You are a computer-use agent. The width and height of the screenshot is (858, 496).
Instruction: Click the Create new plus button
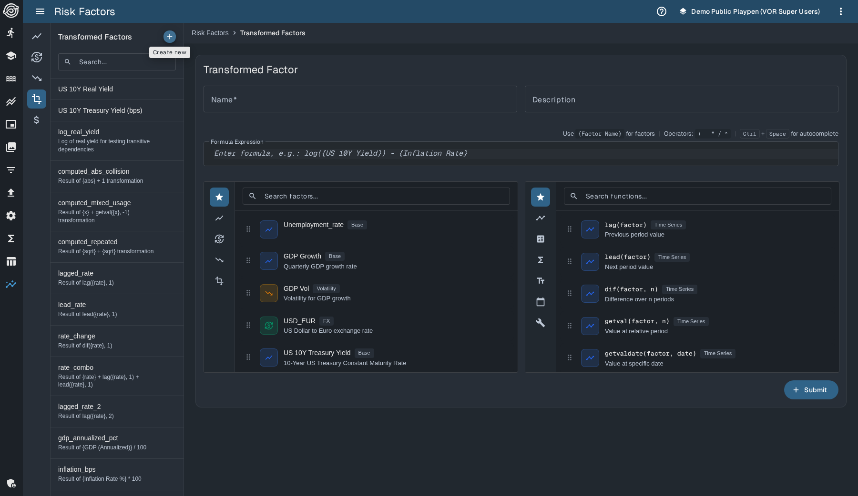pos(169,37)
